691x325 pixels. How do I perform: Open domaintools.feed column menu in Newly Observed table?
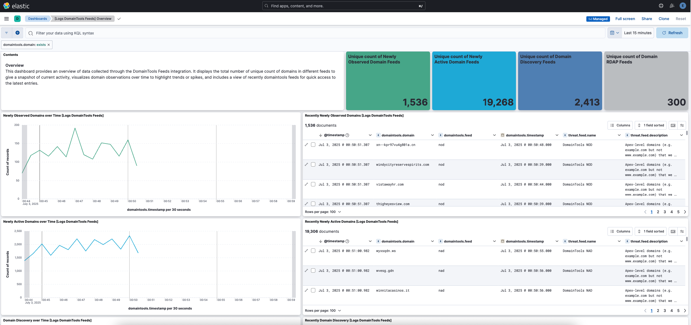(x=494, y=135)
